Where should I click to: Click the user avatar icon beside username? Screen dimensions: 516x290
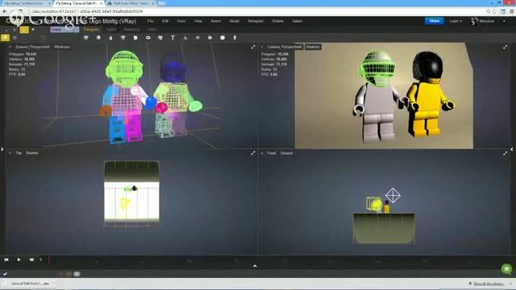coord(474,22)
